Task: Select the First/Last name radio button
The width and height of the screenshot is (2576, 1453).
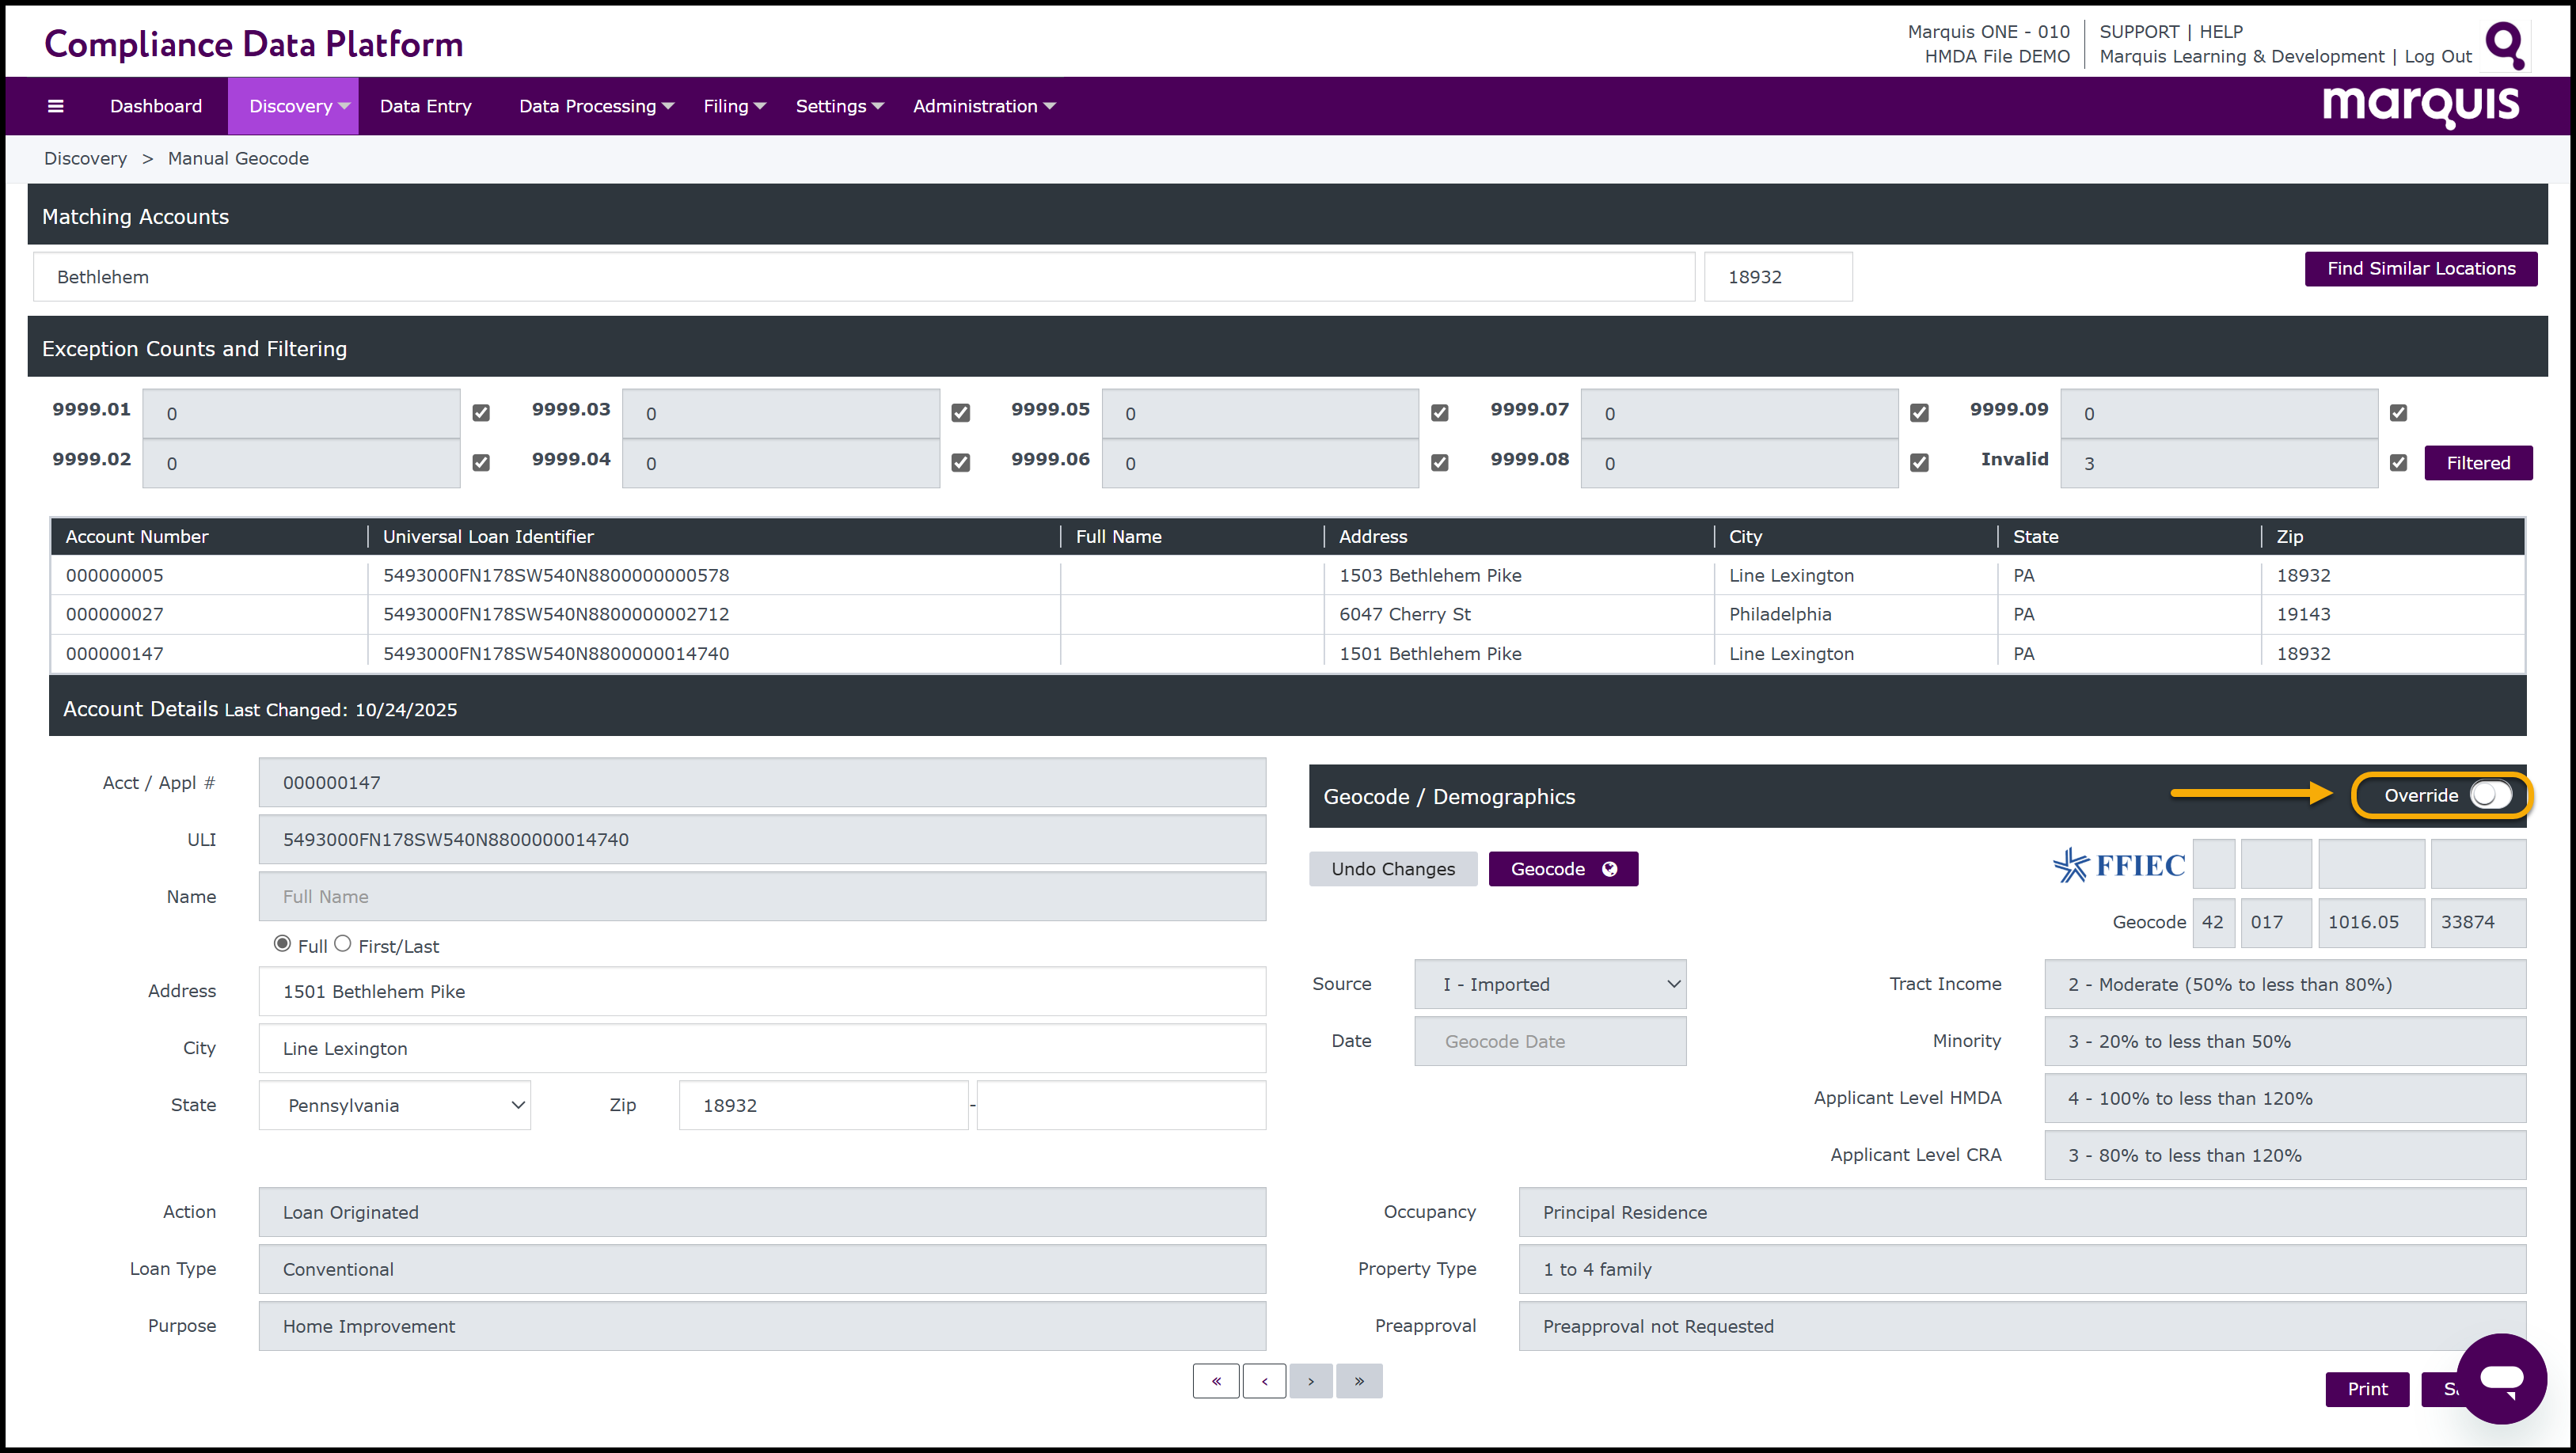Action: click(x=343, y=944)
